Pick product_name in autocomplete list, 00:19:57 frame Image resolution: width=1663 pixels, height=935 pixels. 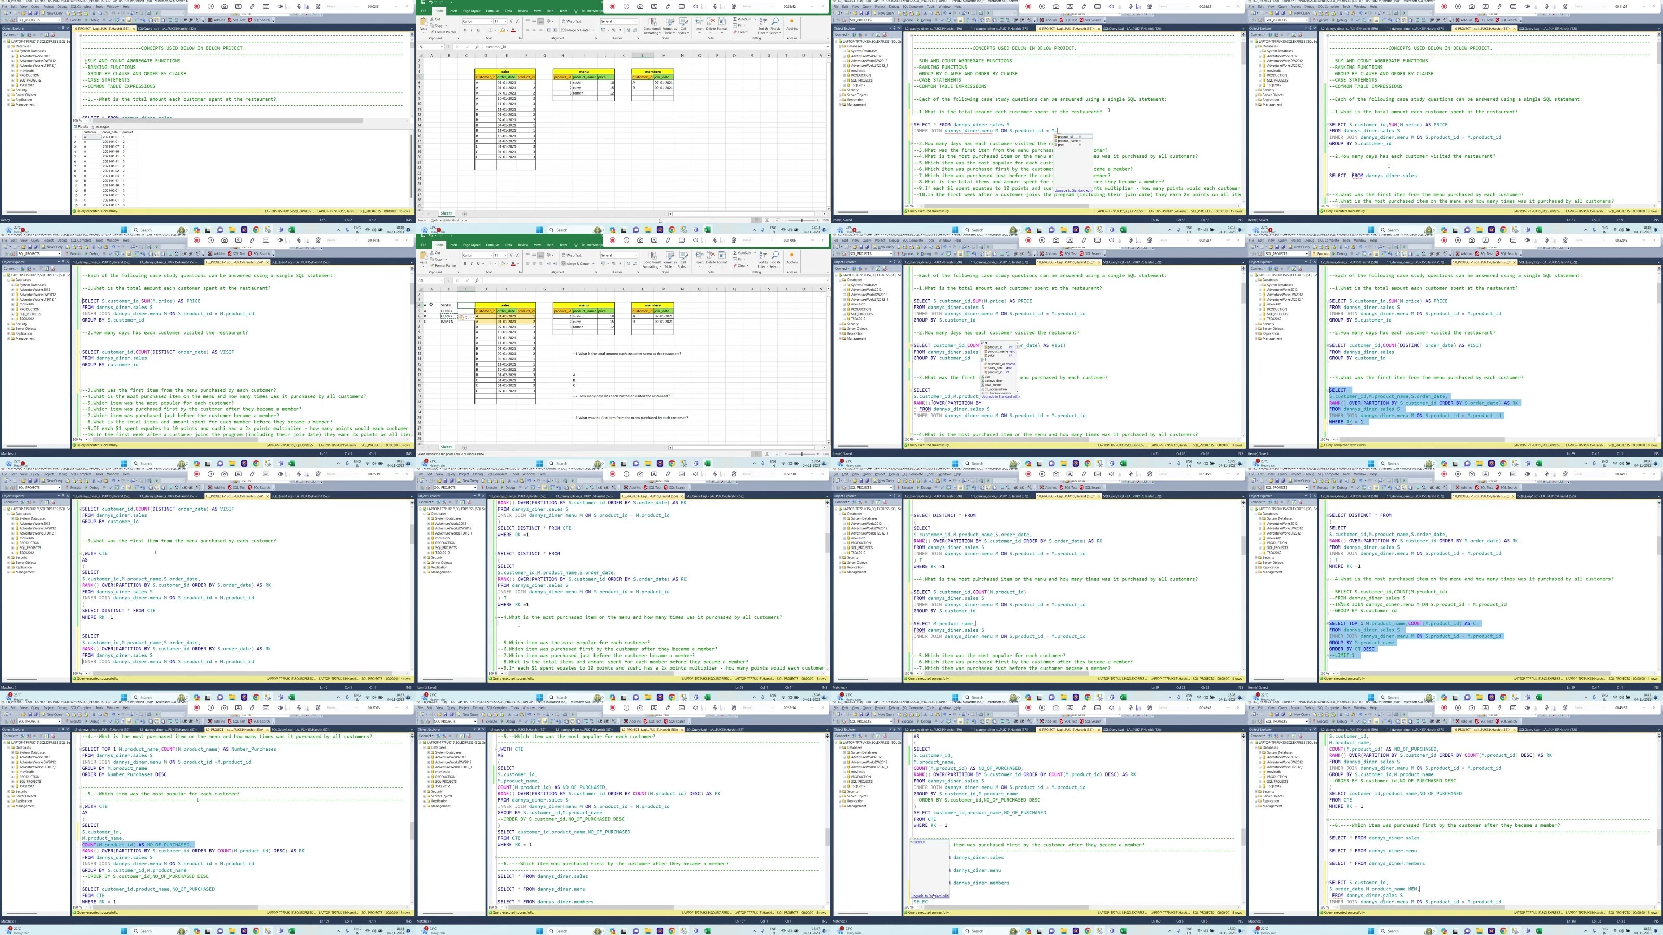997,351
